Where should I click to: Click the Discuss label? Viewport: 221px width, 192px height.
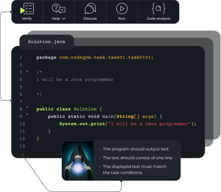click(x=90, y=18)
